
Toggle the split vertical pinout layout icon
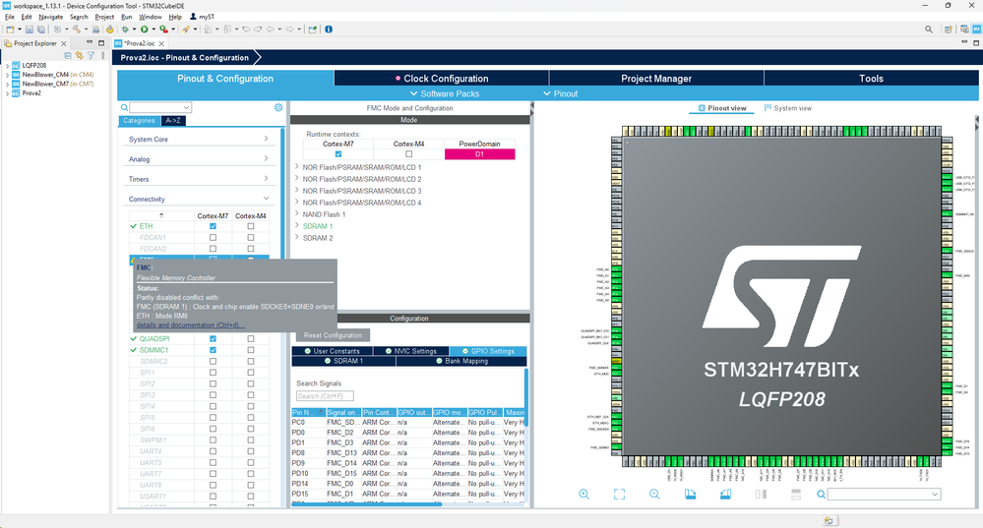click(x=761, y=495)
